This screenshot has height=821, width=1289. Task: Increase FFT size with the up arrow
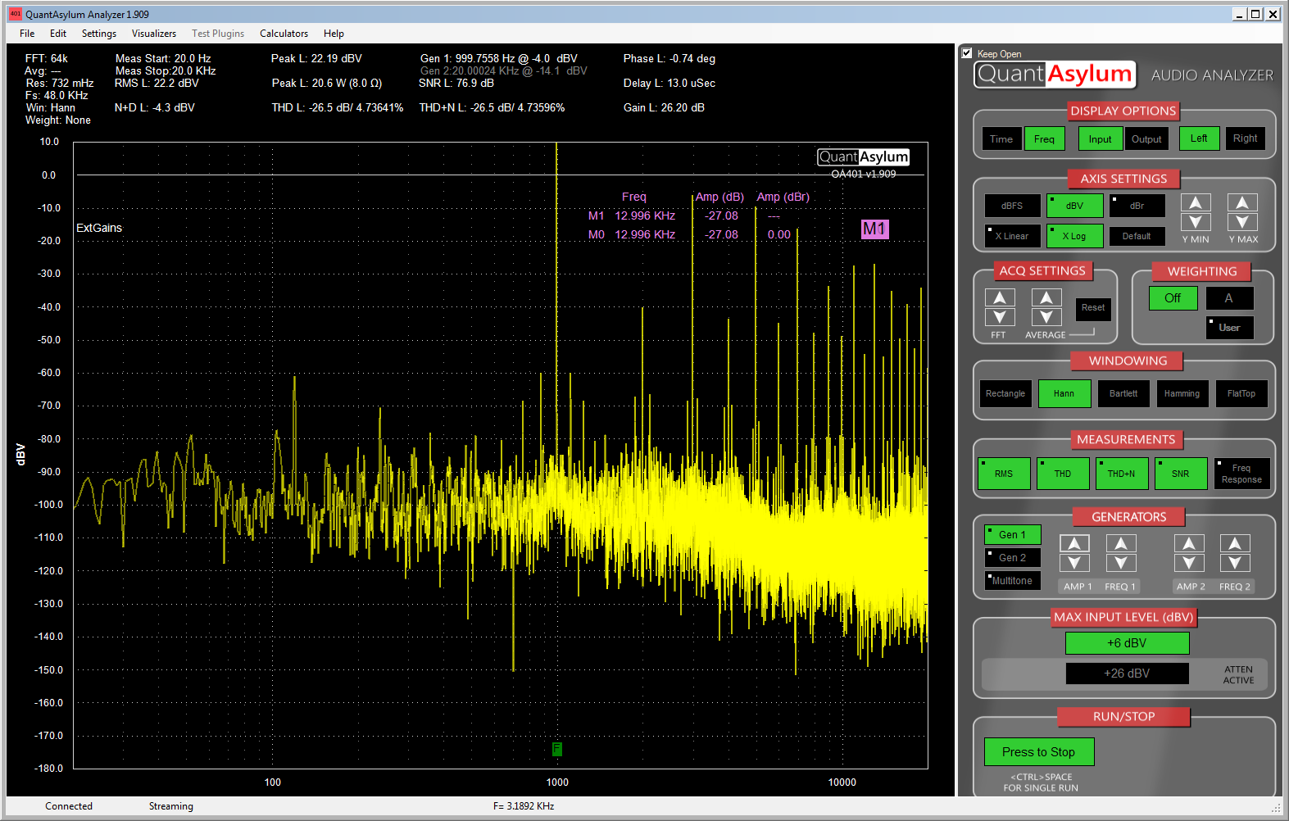click(1000, 297)
